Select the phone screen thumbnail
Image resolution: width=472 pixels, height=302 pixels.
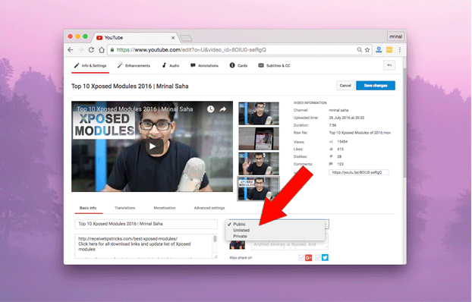click(259, 139)
